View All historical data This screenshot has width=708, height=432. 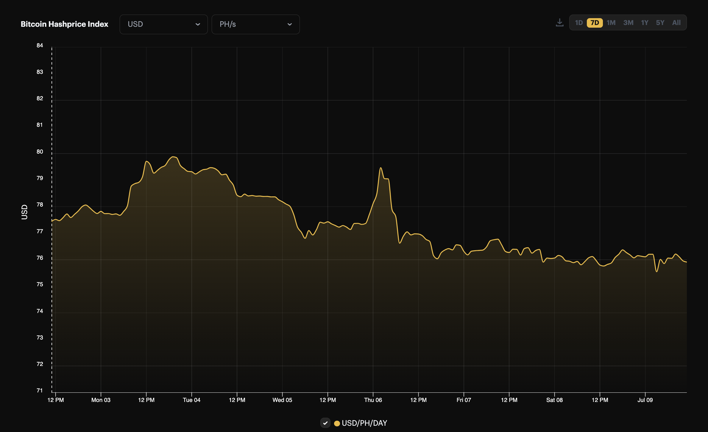676,22
